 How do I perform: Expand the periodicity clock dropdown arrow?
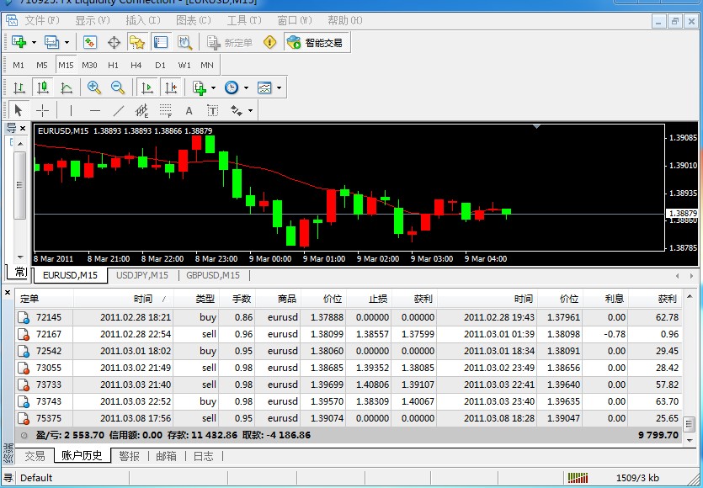point(246,88)
